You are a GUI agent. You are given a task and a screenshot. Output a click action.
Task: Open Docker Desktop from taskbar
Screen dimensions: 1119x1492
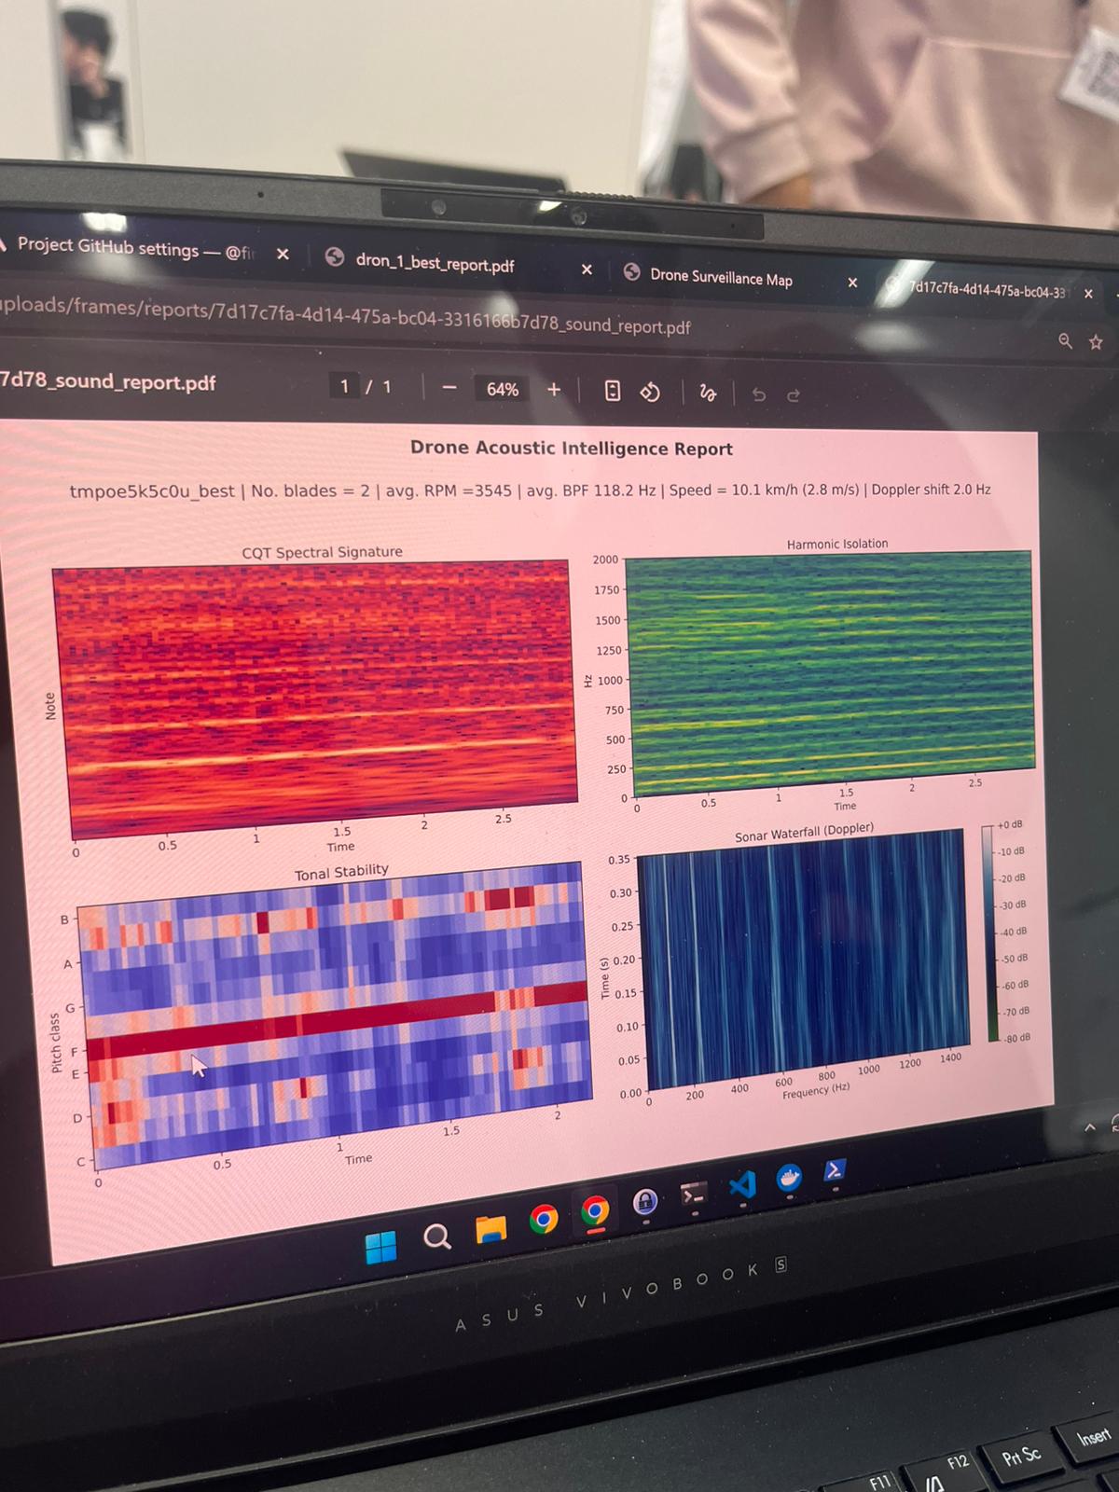coord(789,1178)
